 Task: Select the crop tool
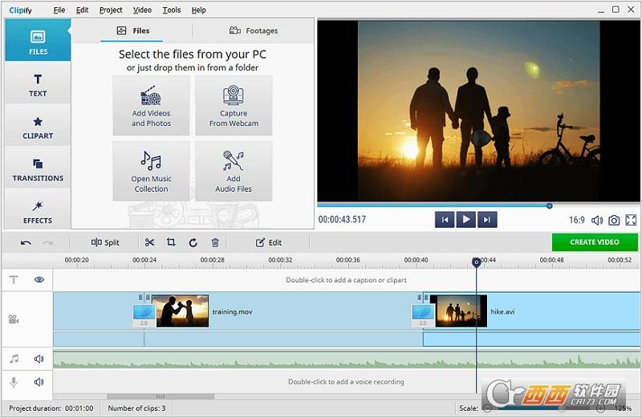click(x=171, y=242)
